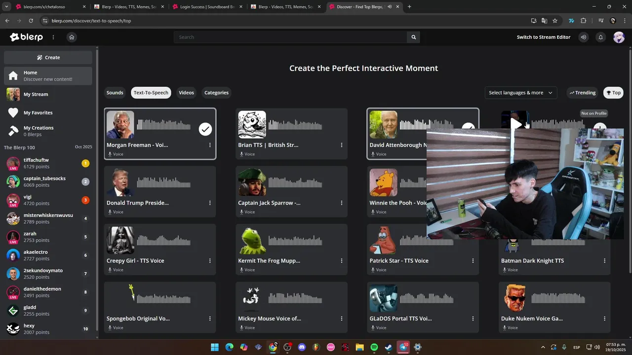Image resolution: width=632 pixels, height=355 pixels.
Task: Open the profile avatar menu
Action: tap(619, 37)
